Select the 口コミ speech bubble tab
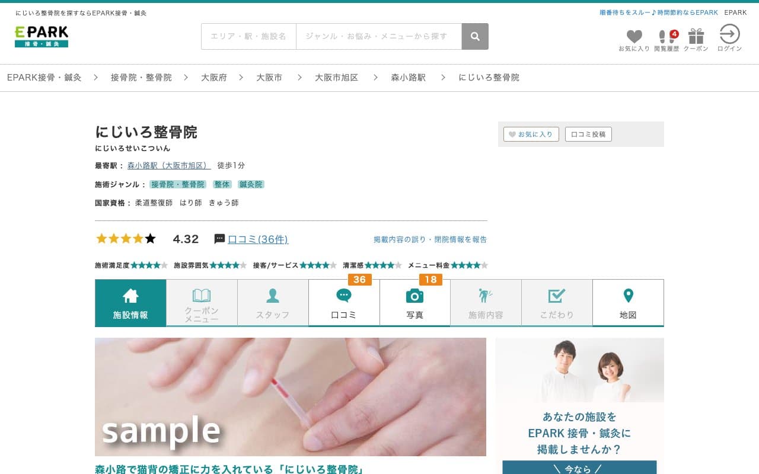 point(344,303)
